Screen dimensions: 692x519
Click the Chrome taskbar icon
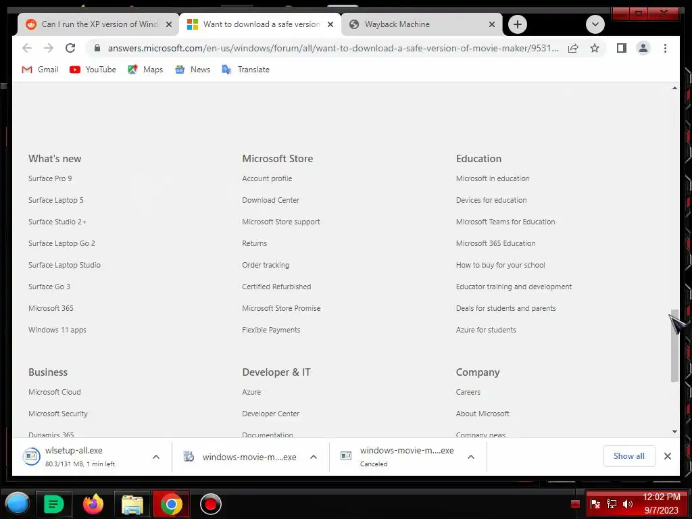(171, 504)
